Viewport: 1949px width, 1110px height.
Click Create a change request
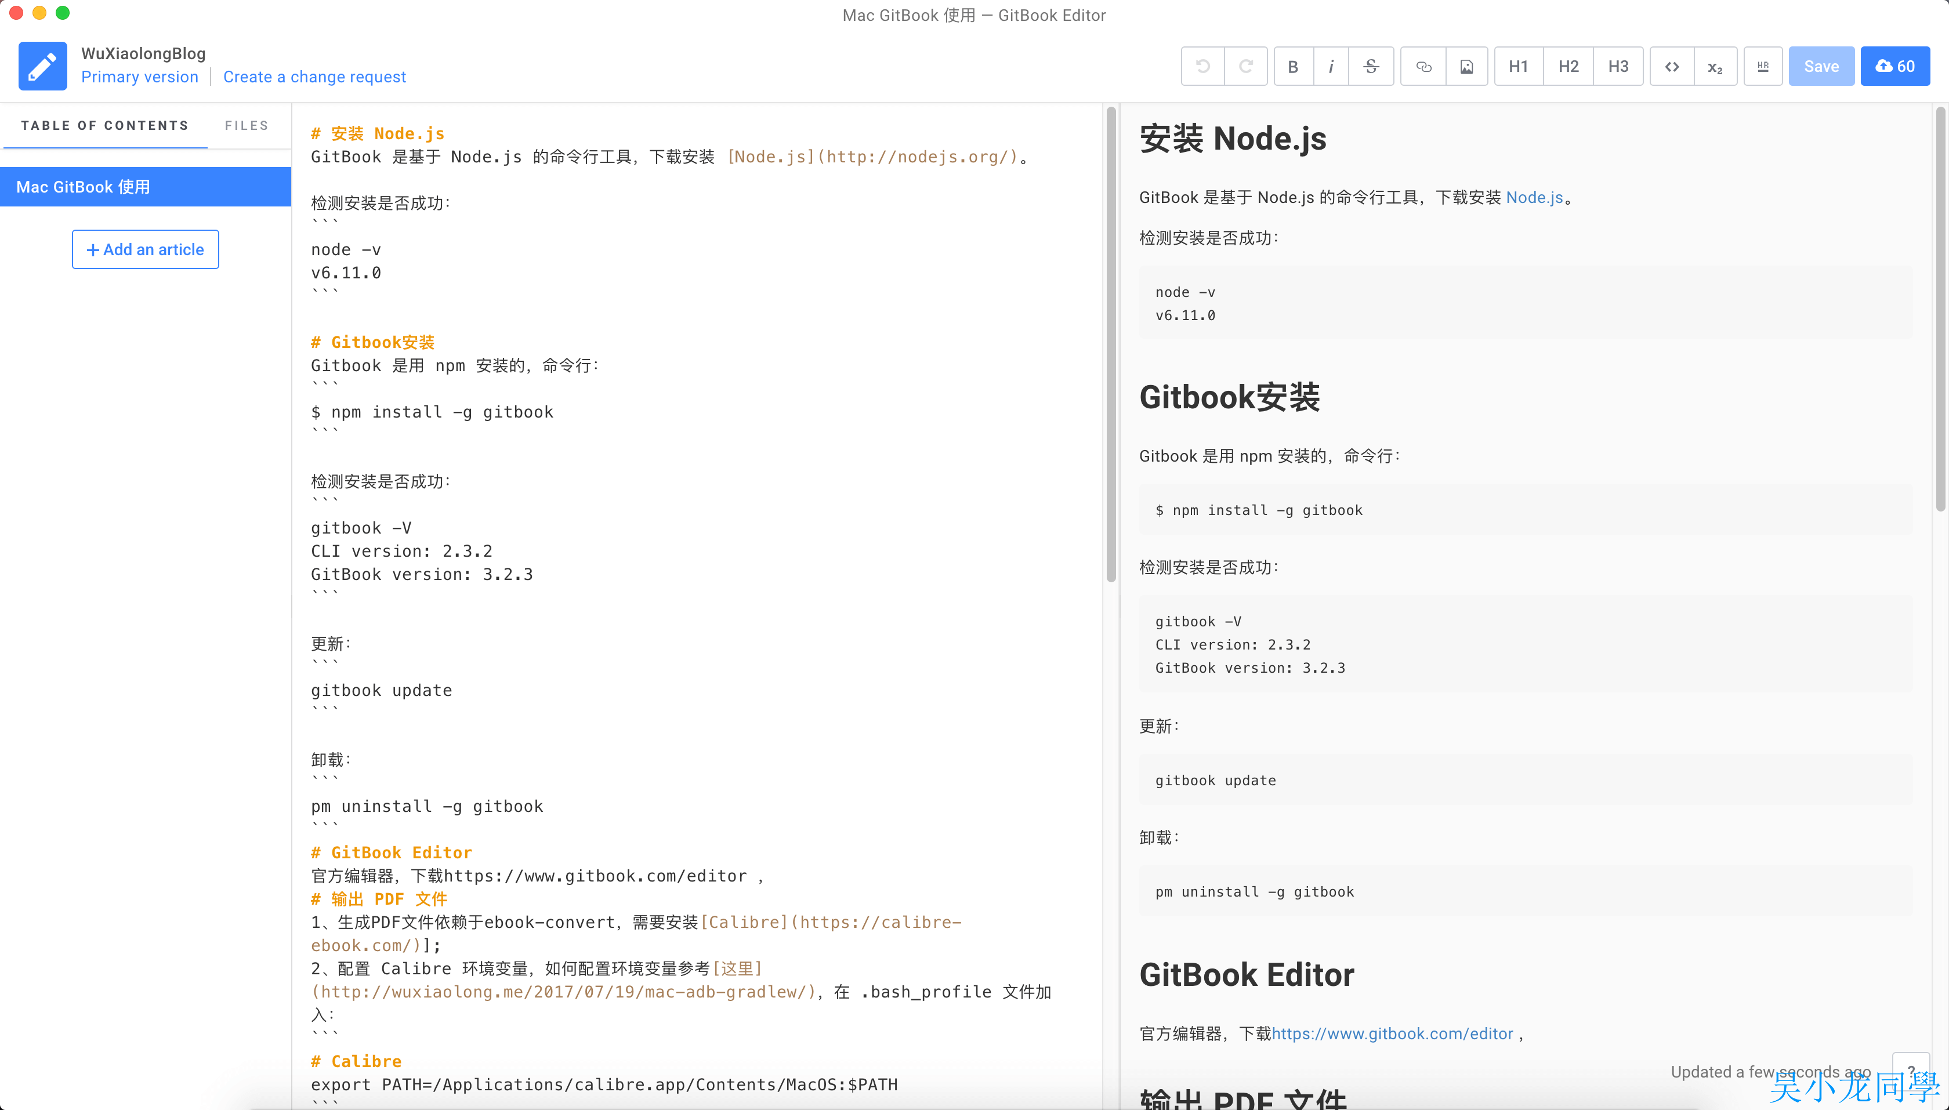(x=314, y=77)
